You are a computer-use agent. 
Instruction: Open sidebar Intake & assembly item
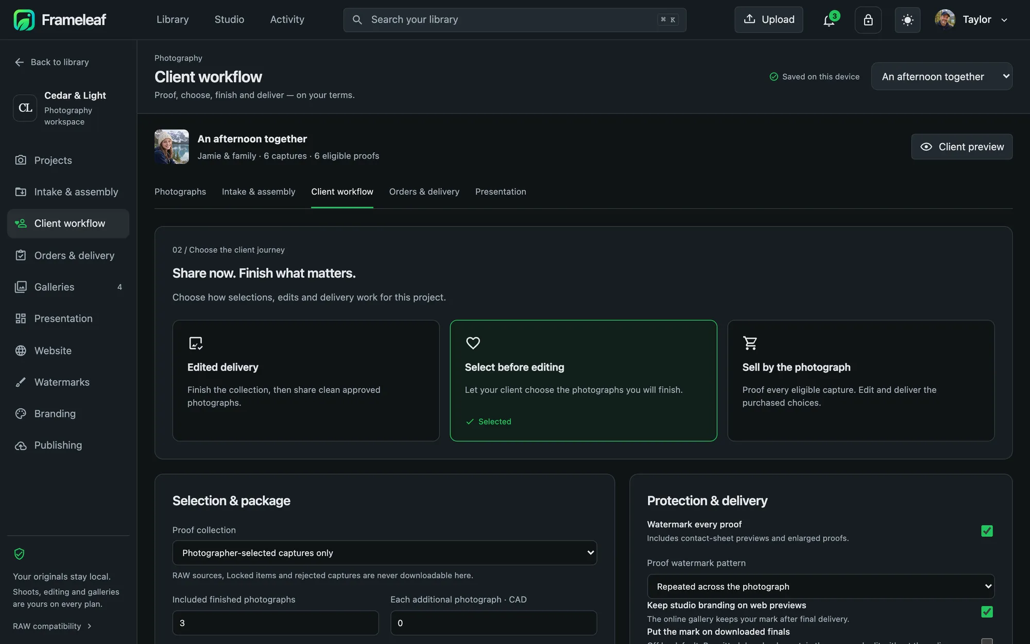(x=68, y=192)
